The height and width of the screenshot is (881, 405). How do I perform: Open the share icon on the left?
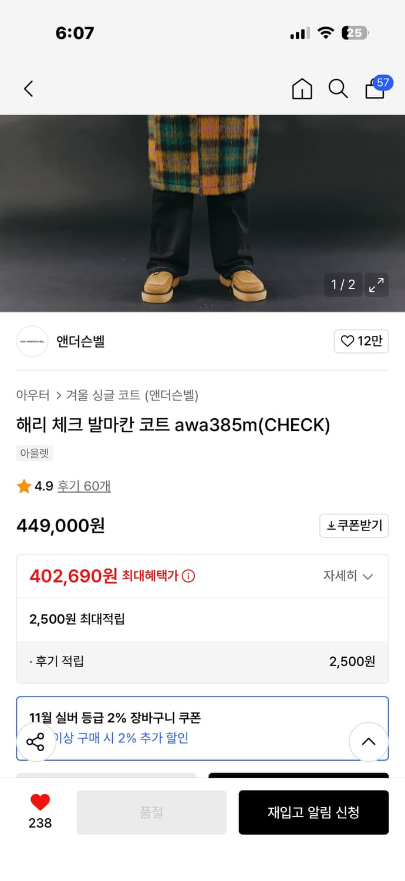point(36,742)
